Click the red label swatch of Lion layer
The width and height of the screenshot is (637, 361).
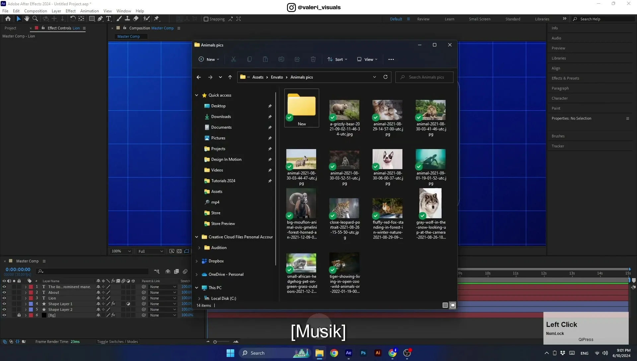coord(31,298)
